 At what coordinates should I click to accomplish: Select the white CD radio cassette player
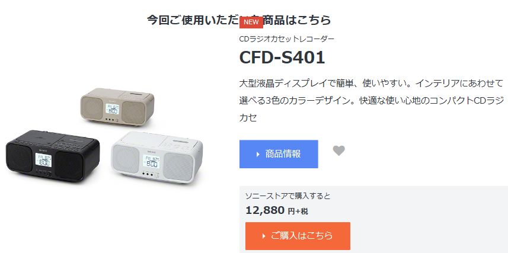pos(157,157)
